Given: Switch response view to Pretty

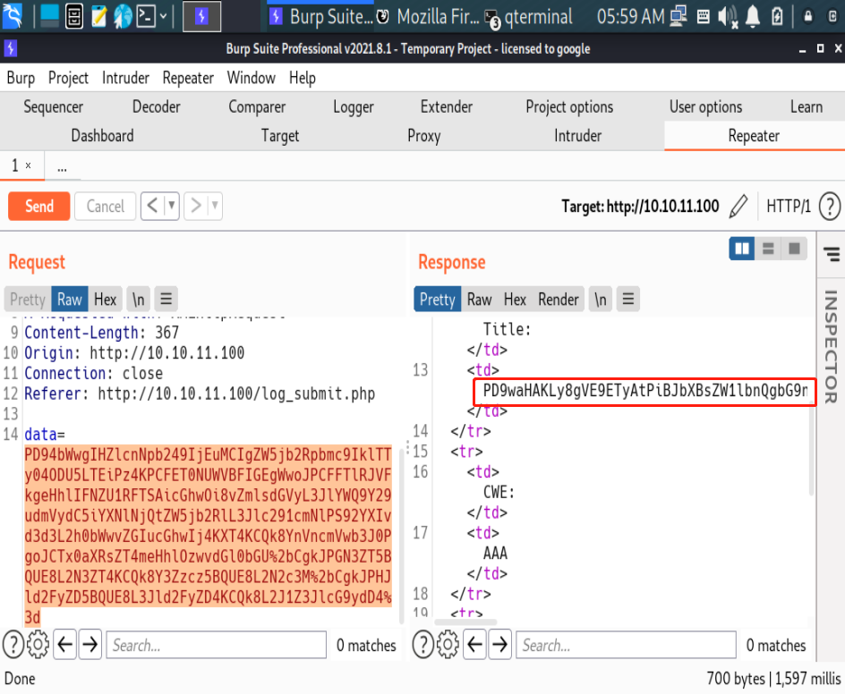Looking at the screenshot, I should coord(437,300).
